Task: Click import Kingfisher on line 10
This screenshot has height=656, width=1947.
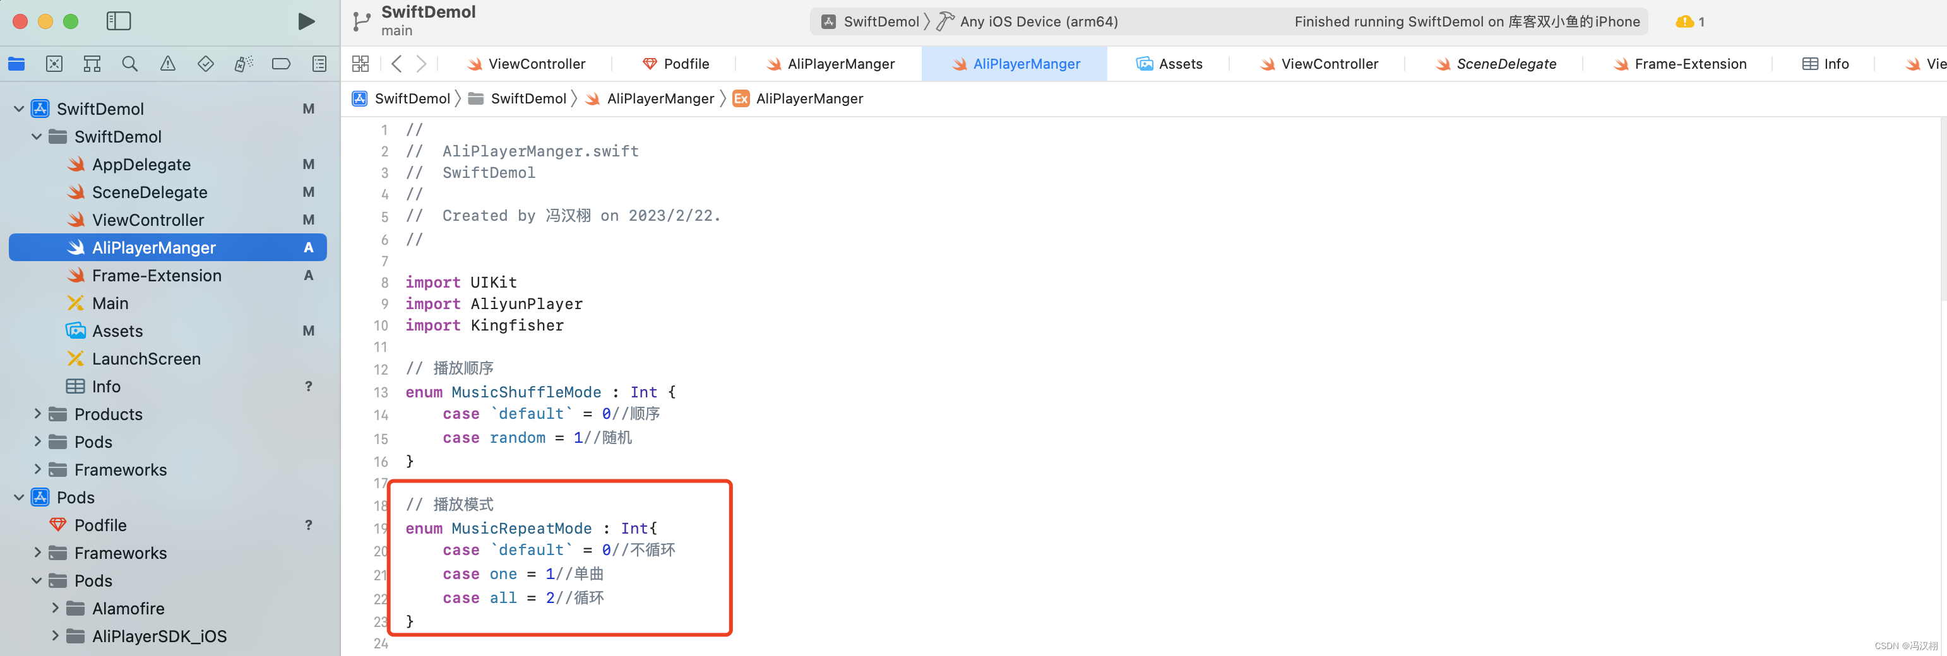Action: tap(484, 325)
